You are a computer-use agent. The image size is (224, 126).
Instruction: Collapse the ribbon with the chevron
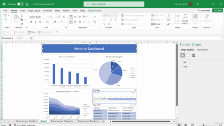[x=221, y=27]
